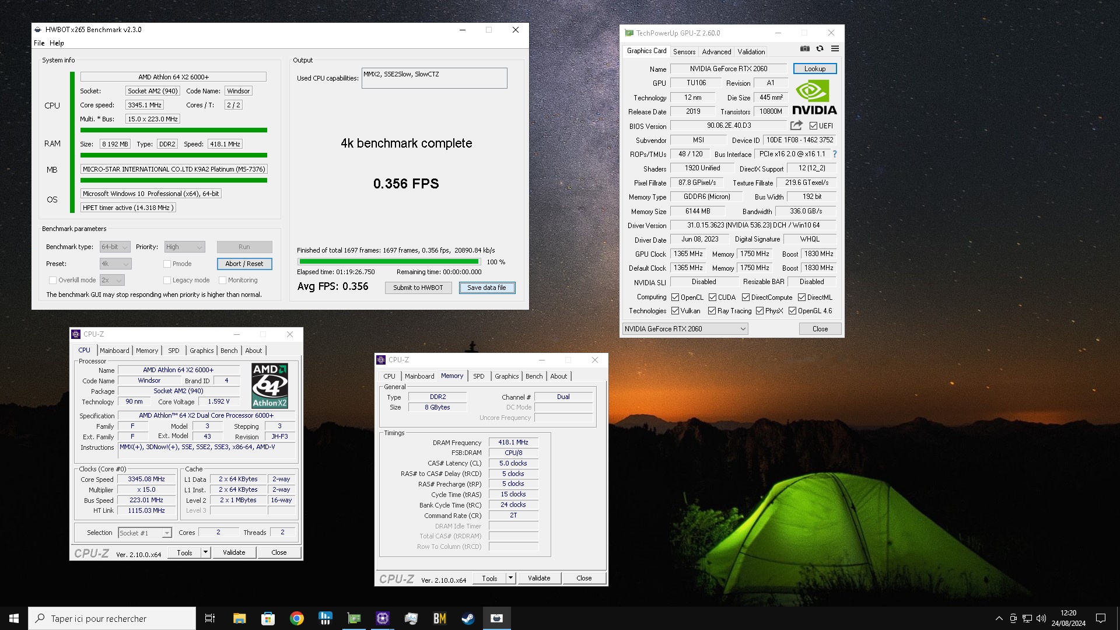Click the Windows taskbar search box
1120x630 pixels.
click(112, 618)
